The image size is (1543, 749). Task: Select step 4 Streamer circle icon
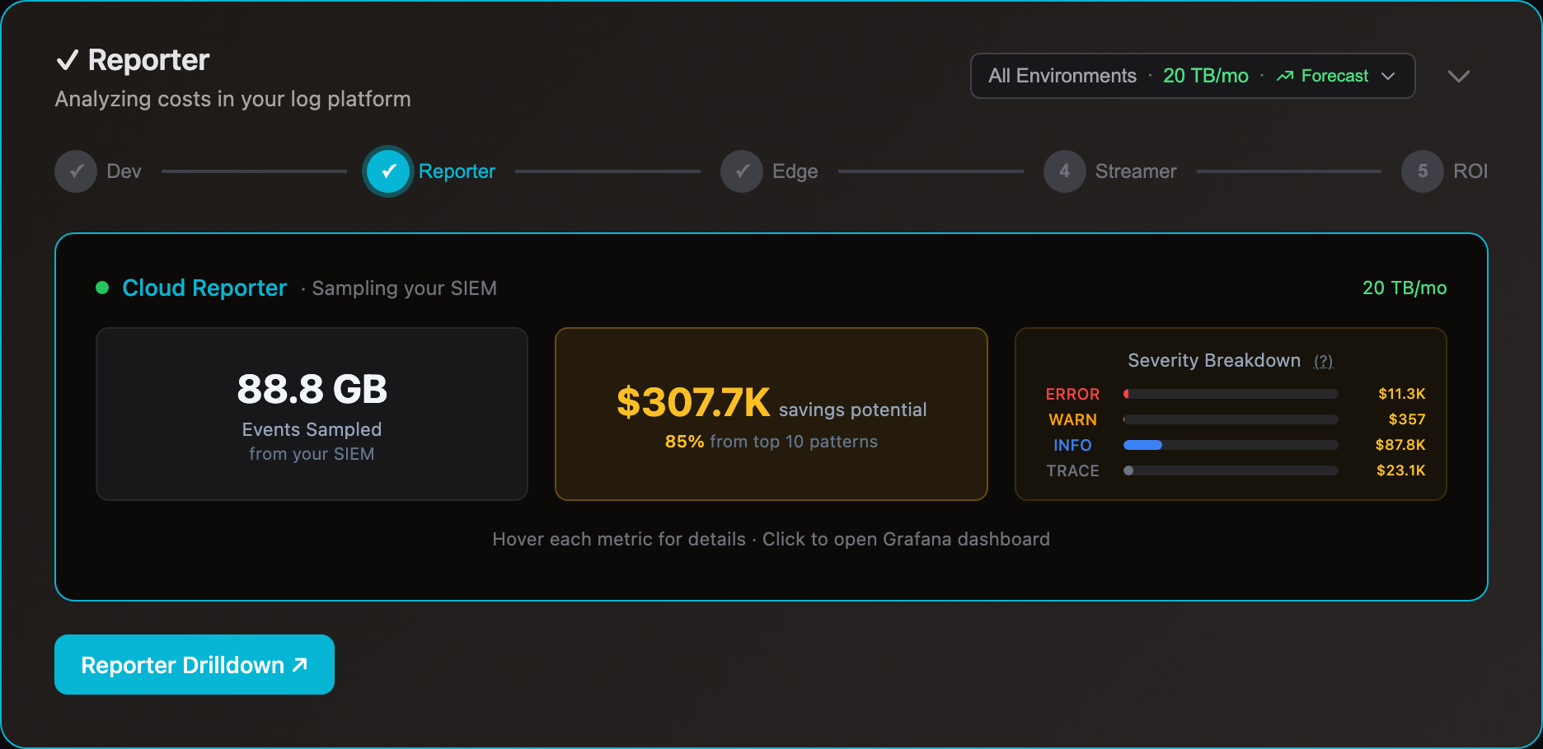point(1064,171)
